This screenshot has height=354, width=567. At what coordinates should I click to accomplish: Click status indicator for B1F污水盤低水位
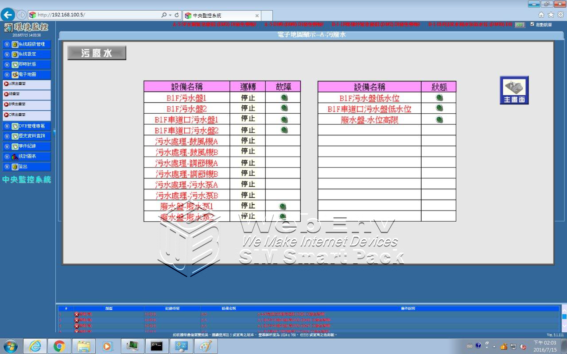click(x=439, y=97)
